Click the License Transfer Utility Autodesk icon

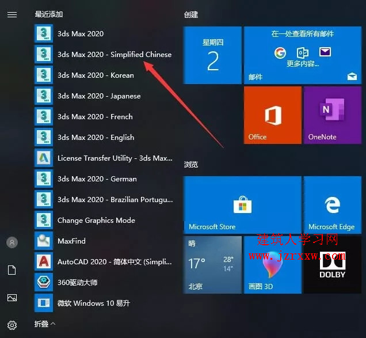pyautogui.click(x=44, y=158)
